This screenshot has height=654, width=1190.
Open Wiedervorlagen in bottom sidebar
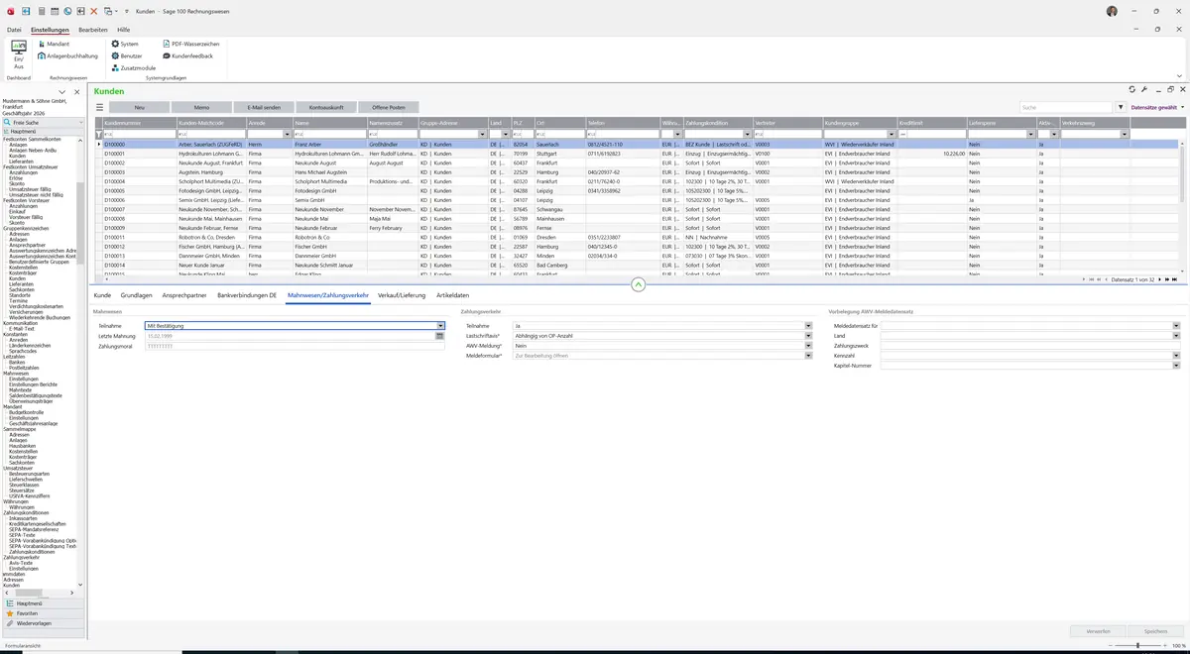click(43, 624)
